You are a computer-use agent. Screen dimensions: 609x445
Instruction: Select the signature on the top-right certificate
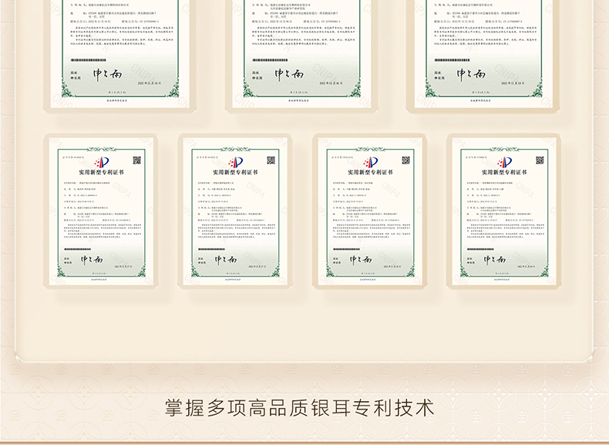point(466,74)
